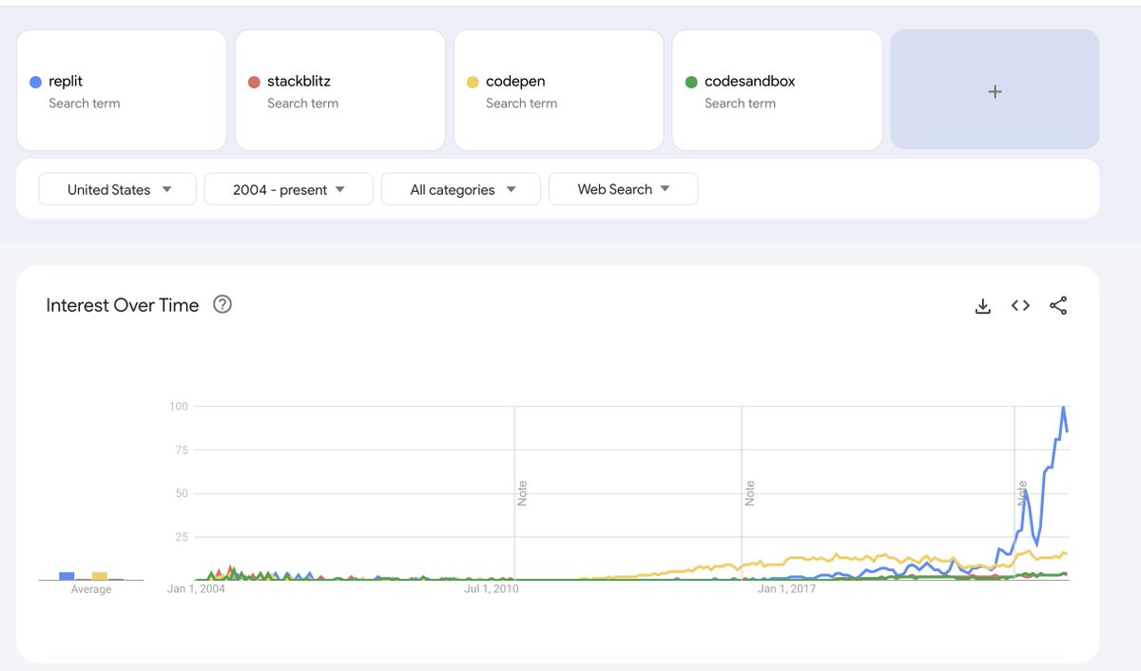Click the Jan 1, 2017 axis label
The image size is (1141, 671).
point(786,589)
